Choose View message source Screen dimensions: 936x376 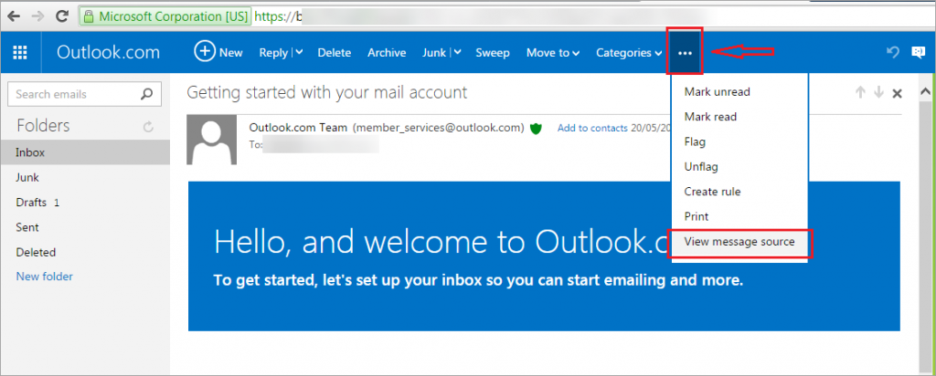pyautogui.click(x=739, y=242)
